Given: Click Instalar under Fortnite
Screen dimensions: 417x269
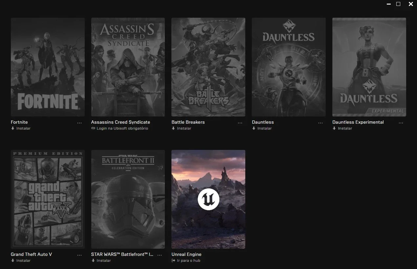Looking at the screenshot, I should pyautogui.click(x=21, y=128).
